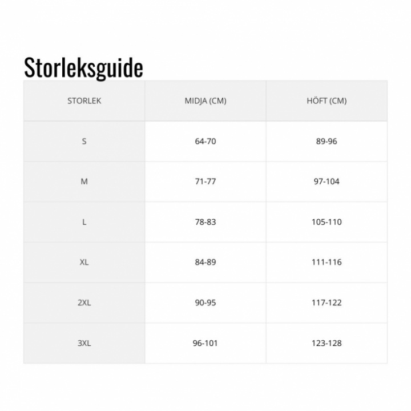
Task: Click the size M cell
Action: point(84,182)
